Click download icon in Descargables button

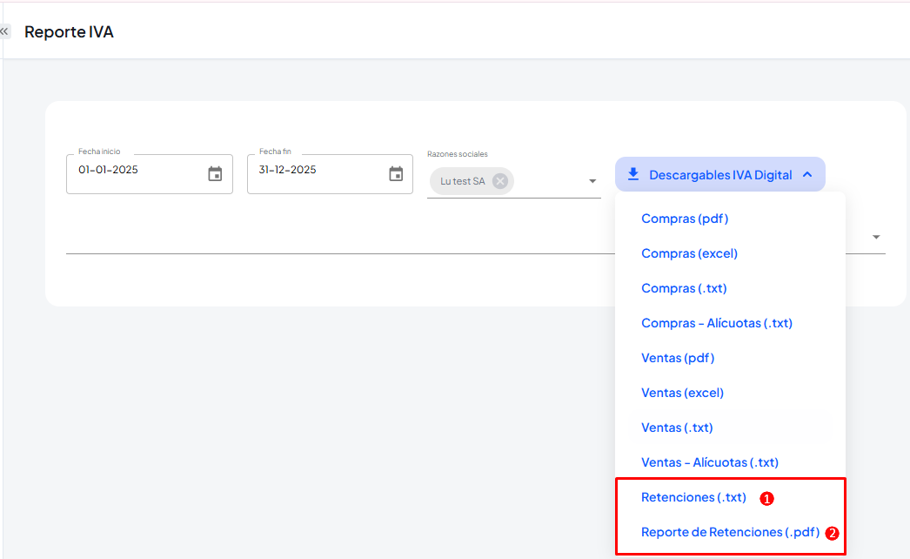(633, 174)
